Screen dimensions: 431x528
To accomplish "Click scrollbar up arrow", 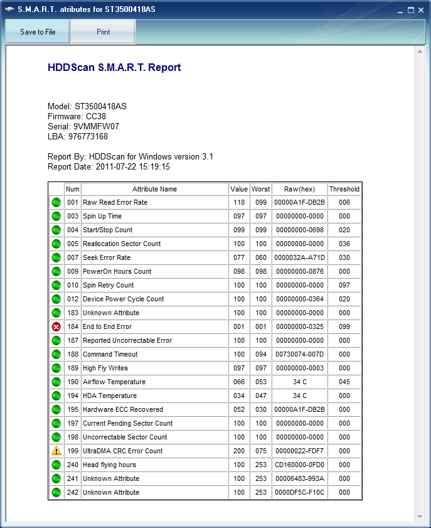I will (x=420, y=51).
